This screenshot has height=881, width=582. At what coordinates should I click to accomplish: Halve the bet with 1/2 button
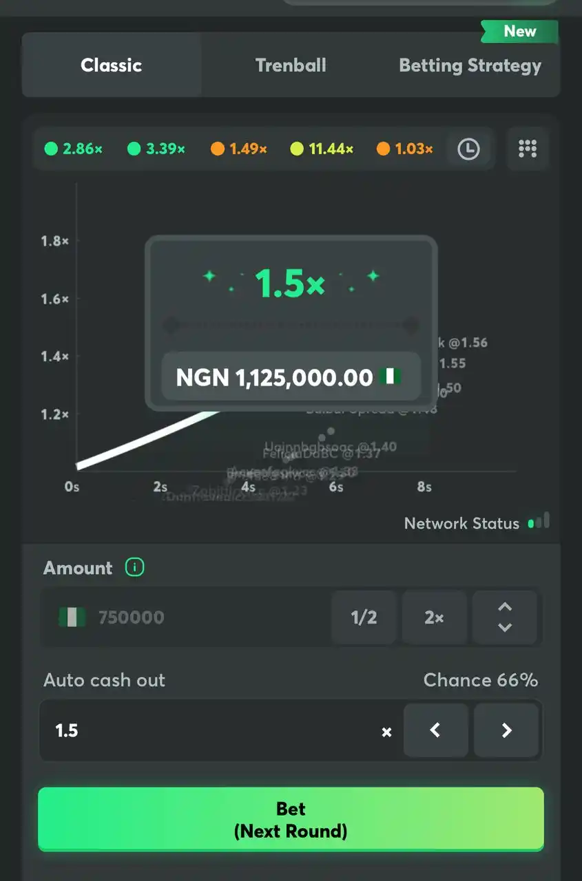[364, 617]
